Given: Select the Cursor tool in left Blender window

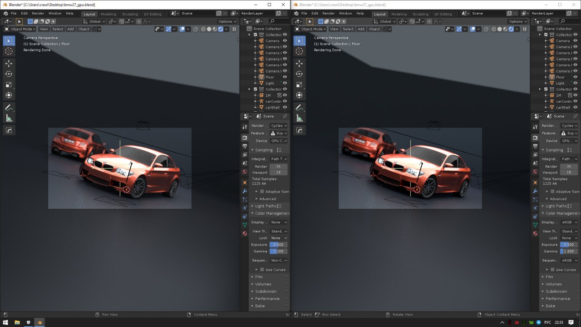Looking at the screenshot, I should [x=9, y=51].
